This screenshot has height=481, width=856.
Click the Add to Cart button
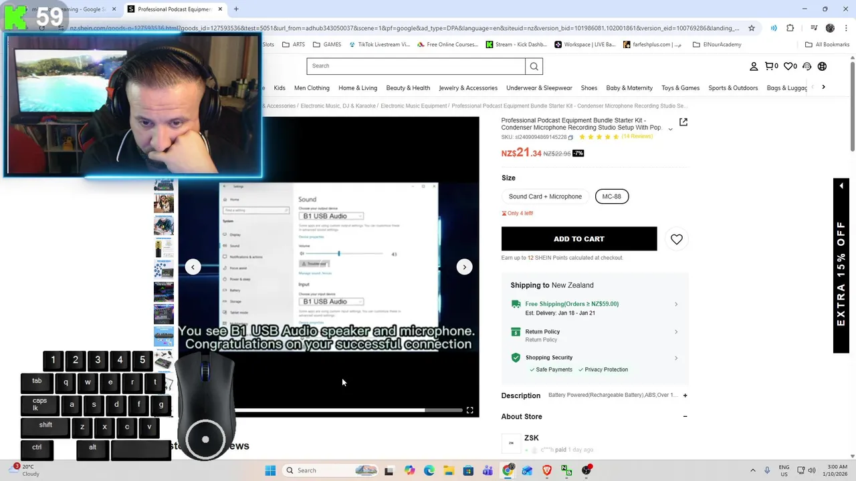(x=579, y=239)
